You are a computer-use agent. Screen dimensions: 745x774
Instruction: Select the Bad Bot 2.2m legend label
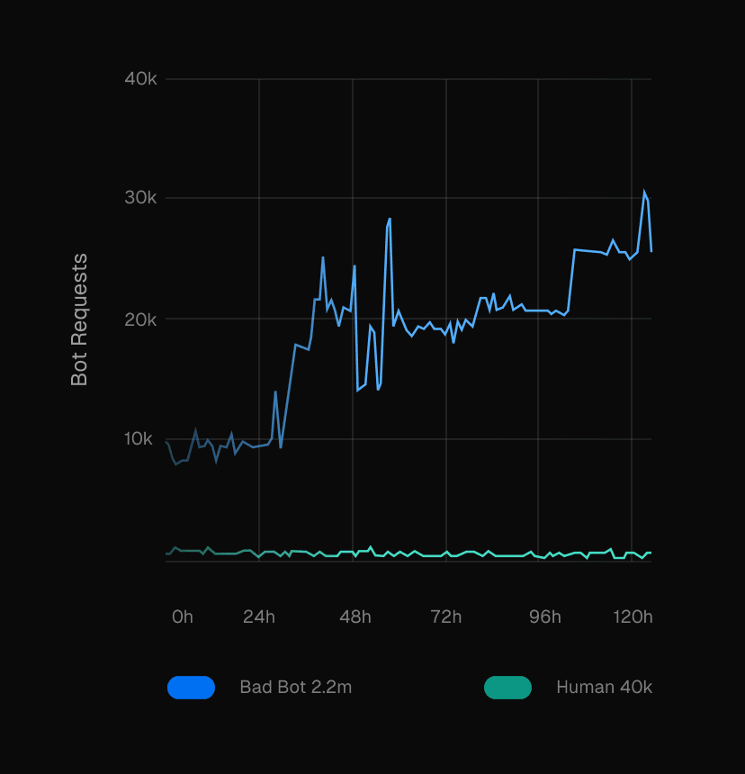pyautogui.click(x=295, y=688)
